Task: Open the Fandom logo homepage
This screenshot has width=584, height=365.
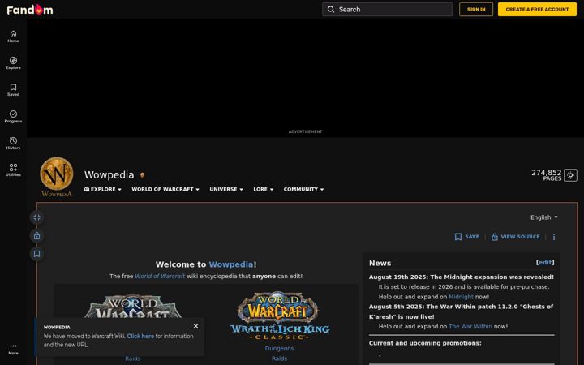Action: pyautogui.click(x=30, y=10)
